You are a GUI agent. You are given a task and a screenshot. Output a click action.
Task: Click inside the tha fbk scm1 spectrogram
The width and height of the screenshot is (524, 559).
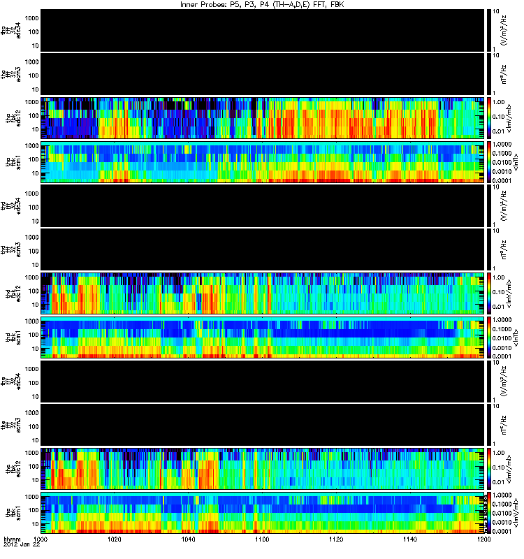263,162
